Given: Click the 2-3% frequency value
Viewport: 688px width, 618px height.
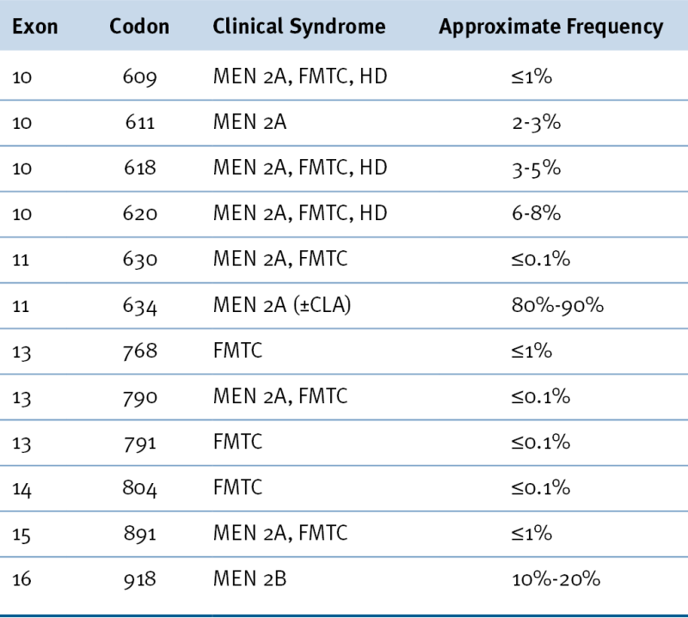Looking at the screenshot, I should pos(536,123).
